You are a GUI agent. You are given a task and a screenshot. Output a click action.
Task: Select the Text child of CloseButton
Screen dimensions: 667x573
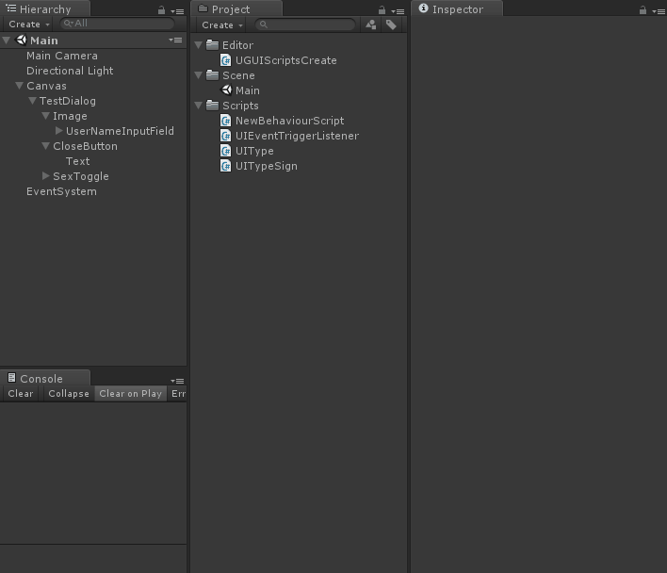[x=78, y=161]
